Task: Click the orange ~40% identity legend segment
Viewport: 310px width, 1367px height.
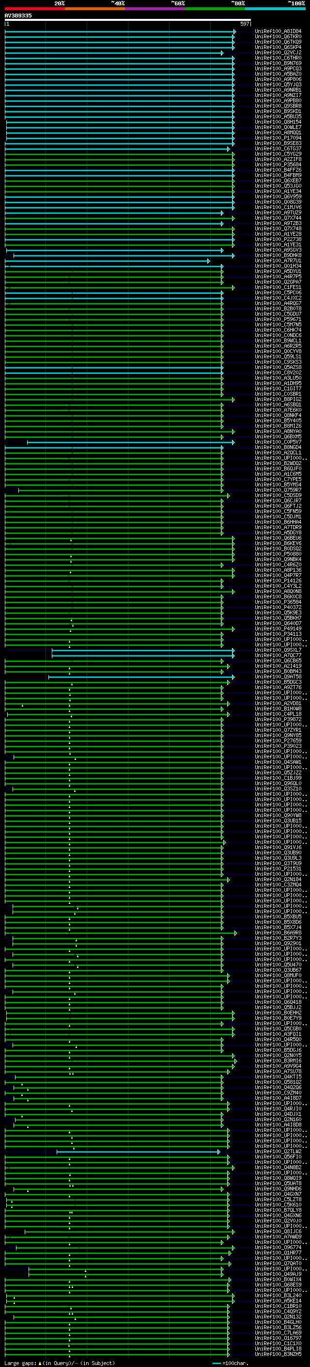Action: [x=95, y=9]
